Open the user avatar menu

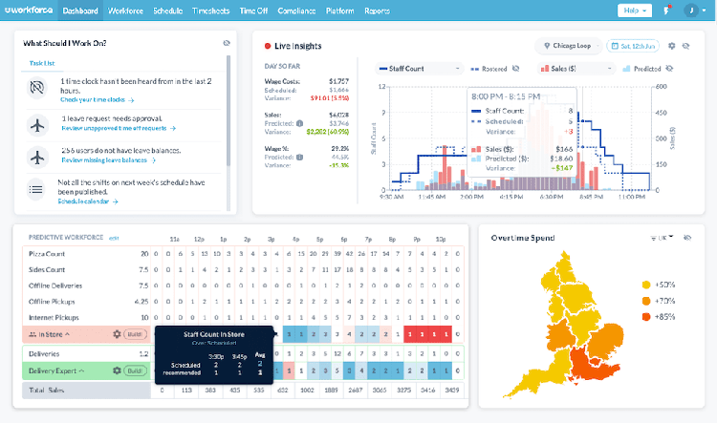[x=692, y=11]
